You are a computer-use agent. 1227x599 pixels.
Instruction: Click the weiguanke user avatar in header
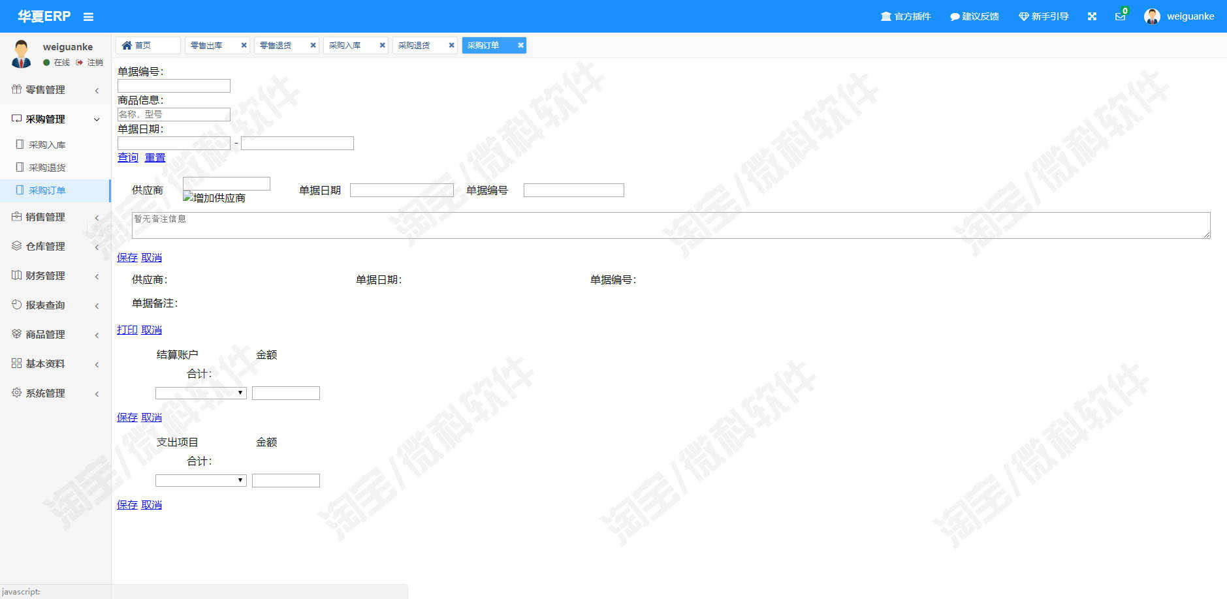click(x=1152, y=16)
